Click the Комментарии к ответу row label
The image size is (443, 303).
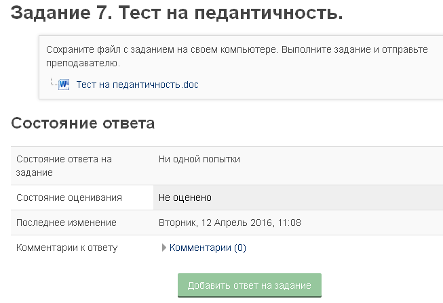click(x=66, y=248)
